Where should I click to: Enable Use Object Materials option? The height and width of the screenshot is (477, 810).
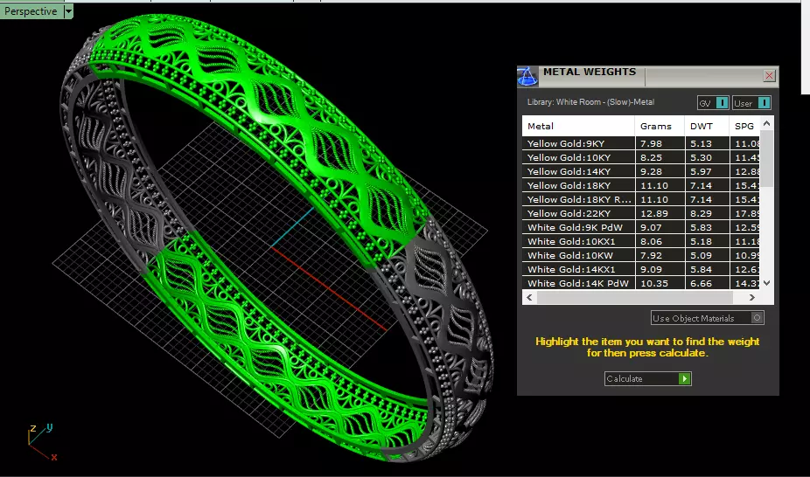[707, 318]
